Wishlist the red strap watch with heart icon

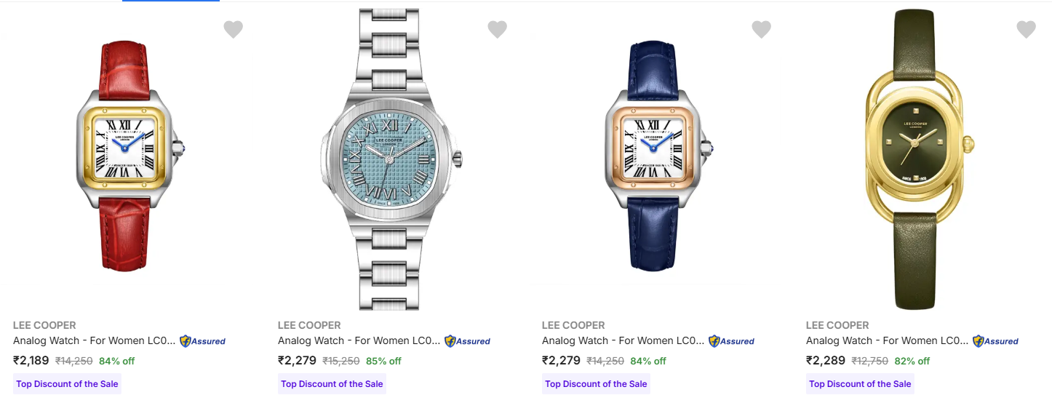233,29
